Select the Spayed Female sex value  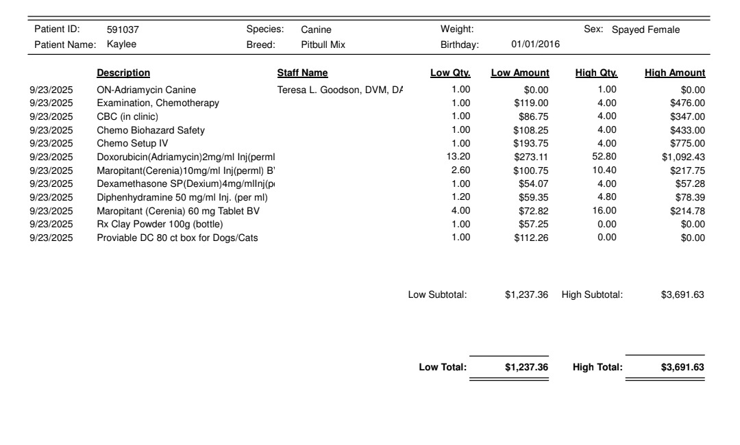coord(645,30)
